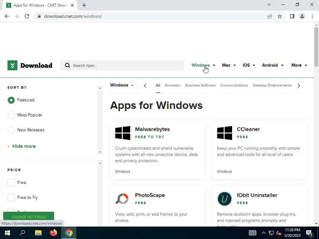Switch to the Desktop Enhancements tab
The image size is (319, 239).
[272, 85]
